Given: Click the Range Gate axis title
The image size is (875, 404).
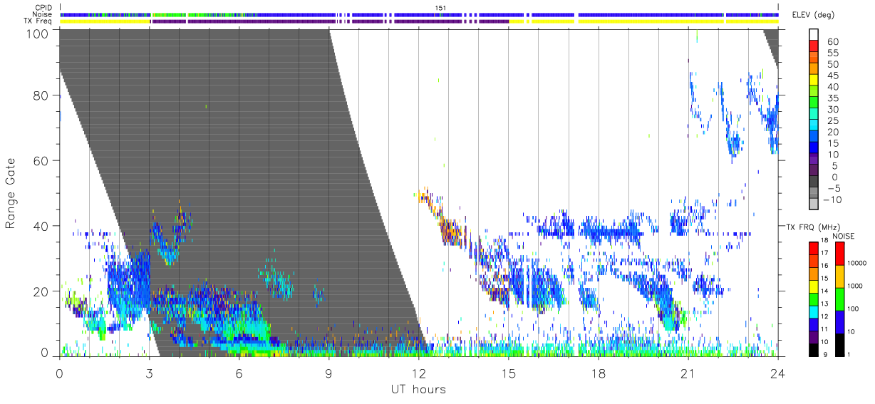Looking at the screenshot, I should 11,193.
